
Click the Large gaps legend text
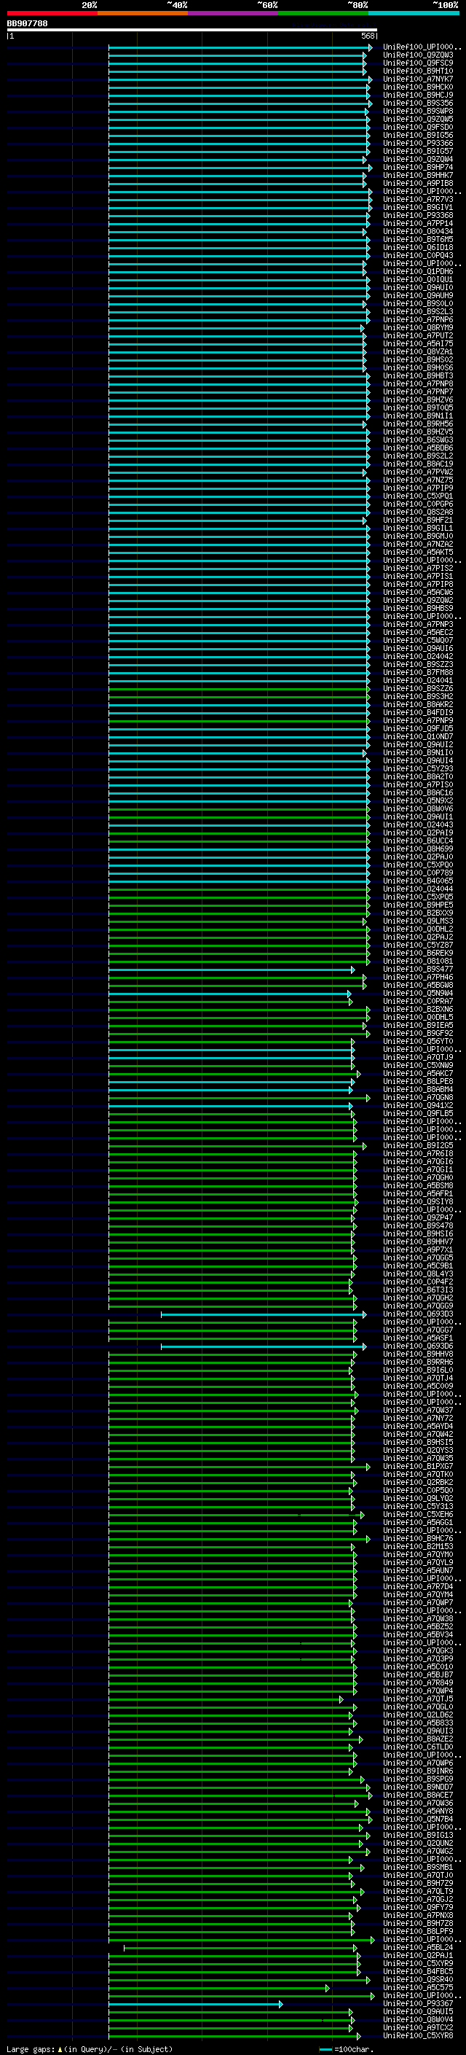[90, 2048]
